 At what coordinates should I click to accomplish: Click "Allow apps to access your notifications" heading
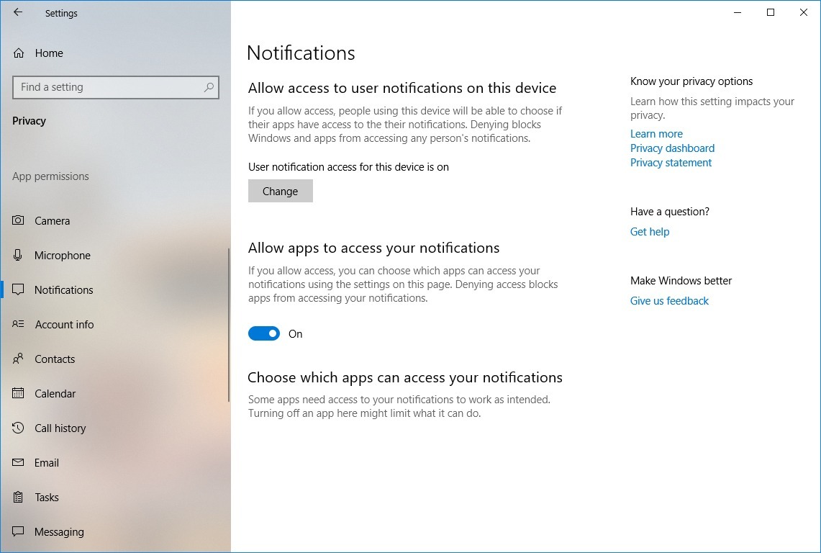374,248
